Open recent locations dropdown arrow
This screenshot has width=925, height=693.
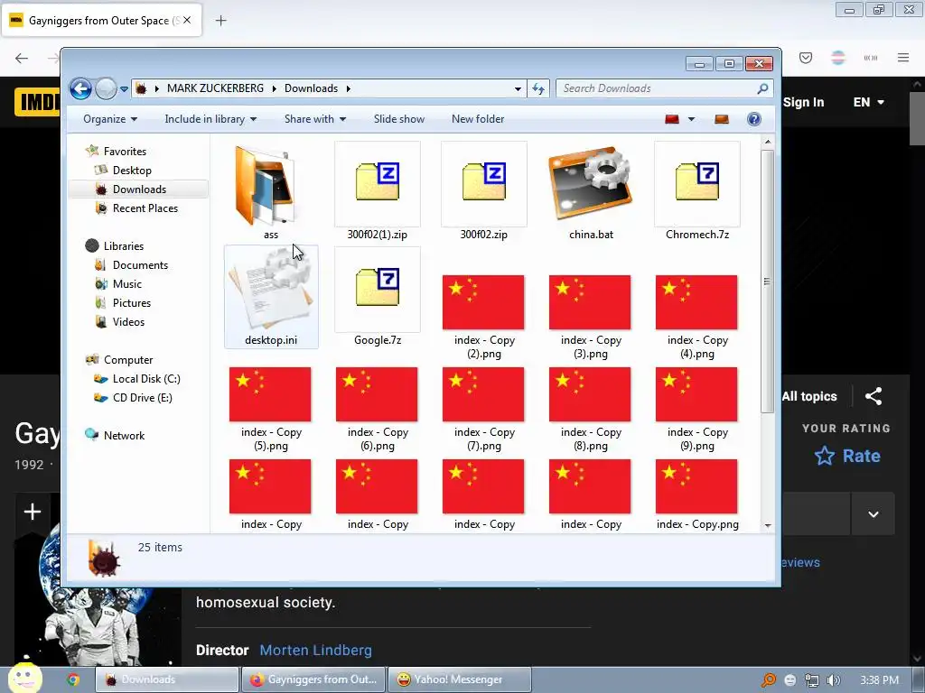[124, 89]
